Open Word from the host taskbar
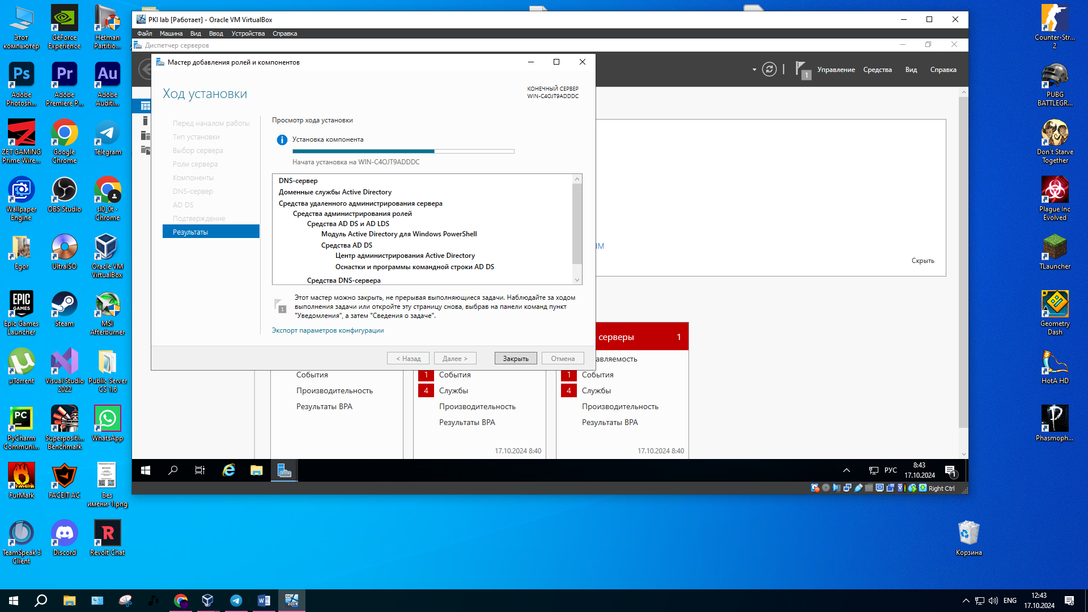Viewport: 1088px width, 612px height. 263,601
